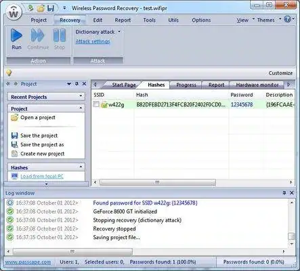Sort by the SSID column header
Image resolution: width=300 pixels, height=271 pixels.
coord(99,95)
